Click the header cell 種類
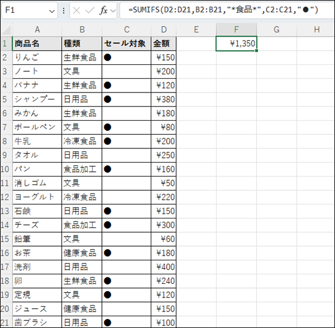 (82, 44)
